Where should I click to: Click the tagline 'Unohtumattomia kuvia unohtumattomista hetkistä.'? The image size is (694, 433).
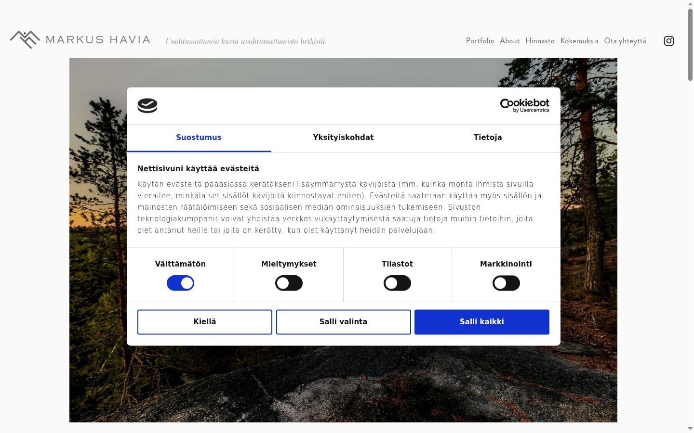(246, 41)
